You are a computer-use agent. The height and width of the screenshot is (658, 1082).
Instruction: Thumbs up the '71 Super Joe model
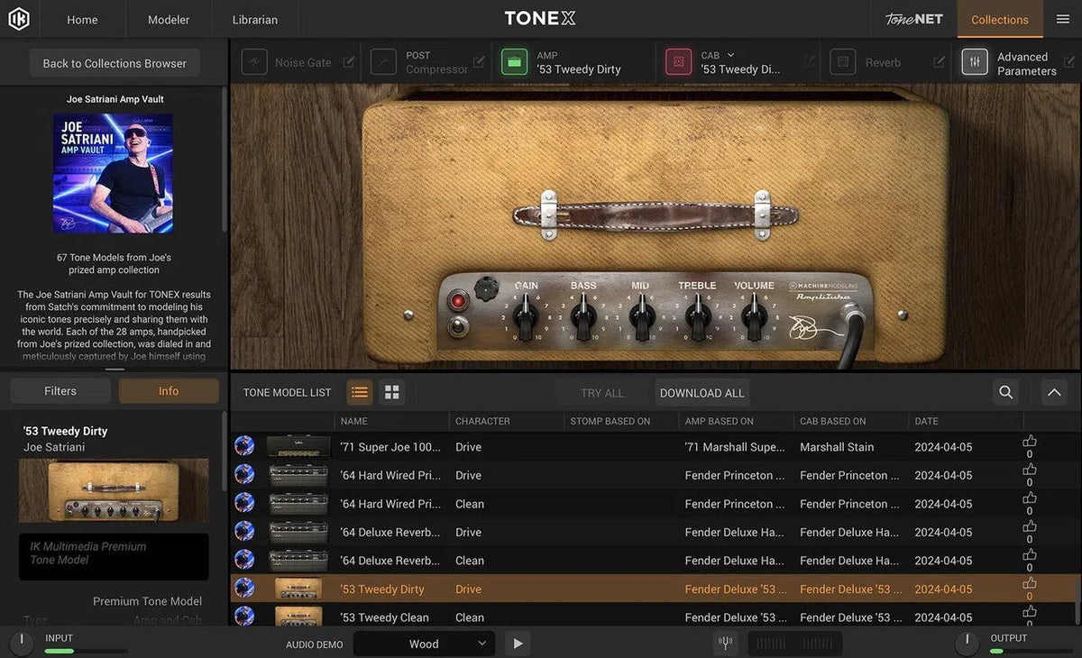click(x=1030, y=441)
